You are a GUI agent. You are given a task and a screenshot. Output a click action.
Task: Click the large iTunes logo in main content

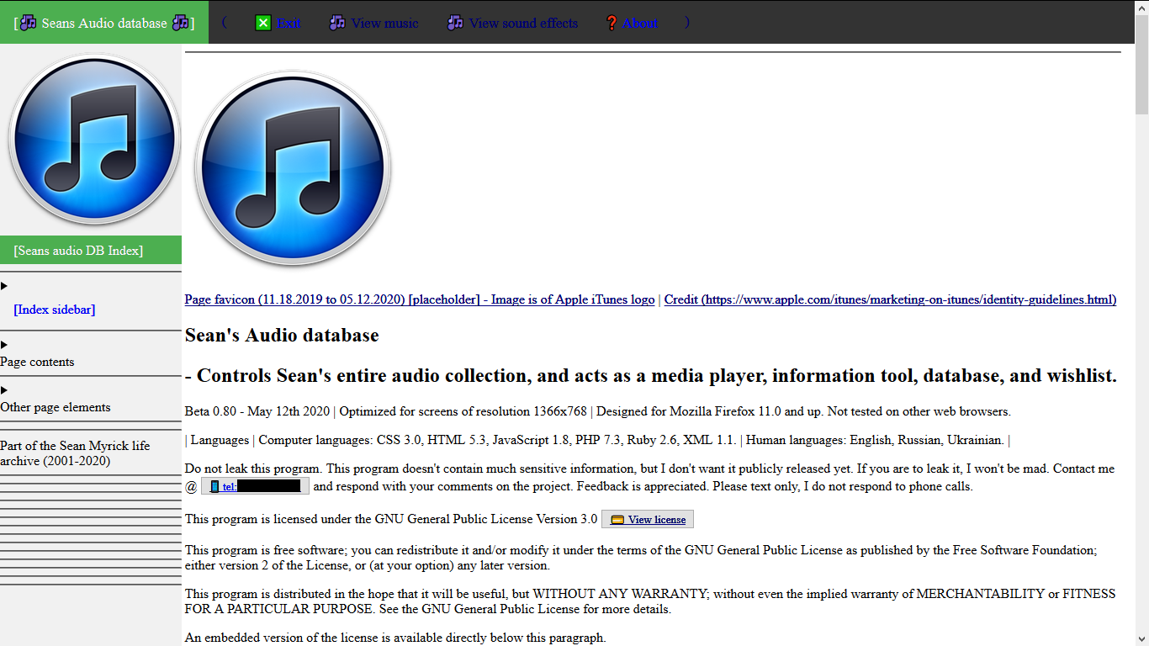pyautogui.click(x=293, y=168)
